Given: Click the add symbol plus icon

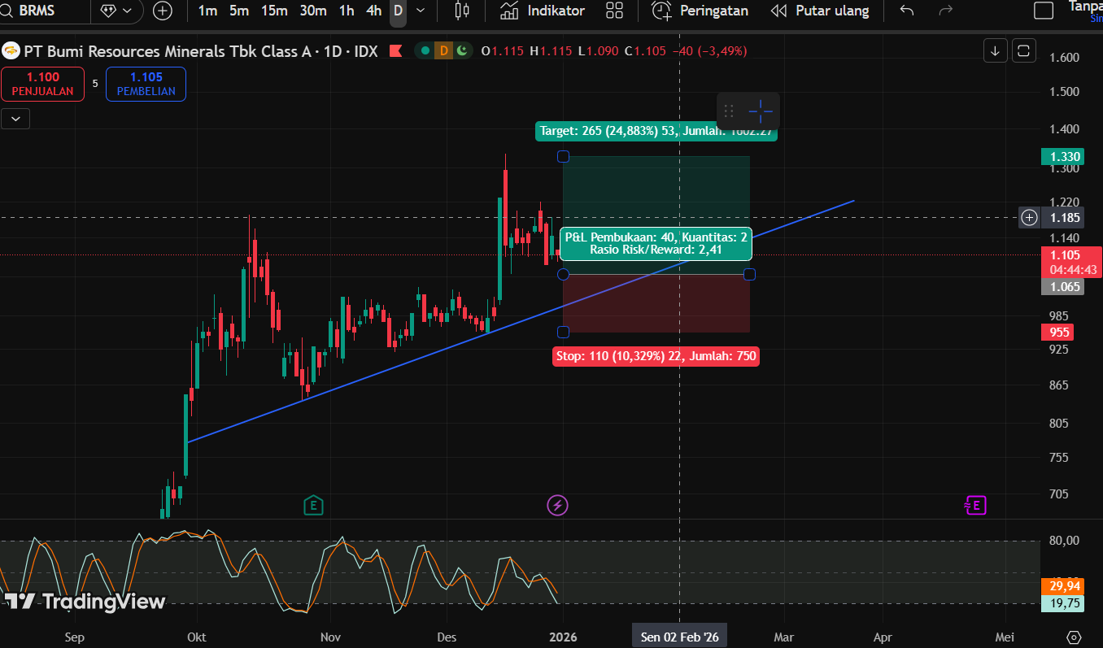Looking at the screenshot, I should [163, 11].
